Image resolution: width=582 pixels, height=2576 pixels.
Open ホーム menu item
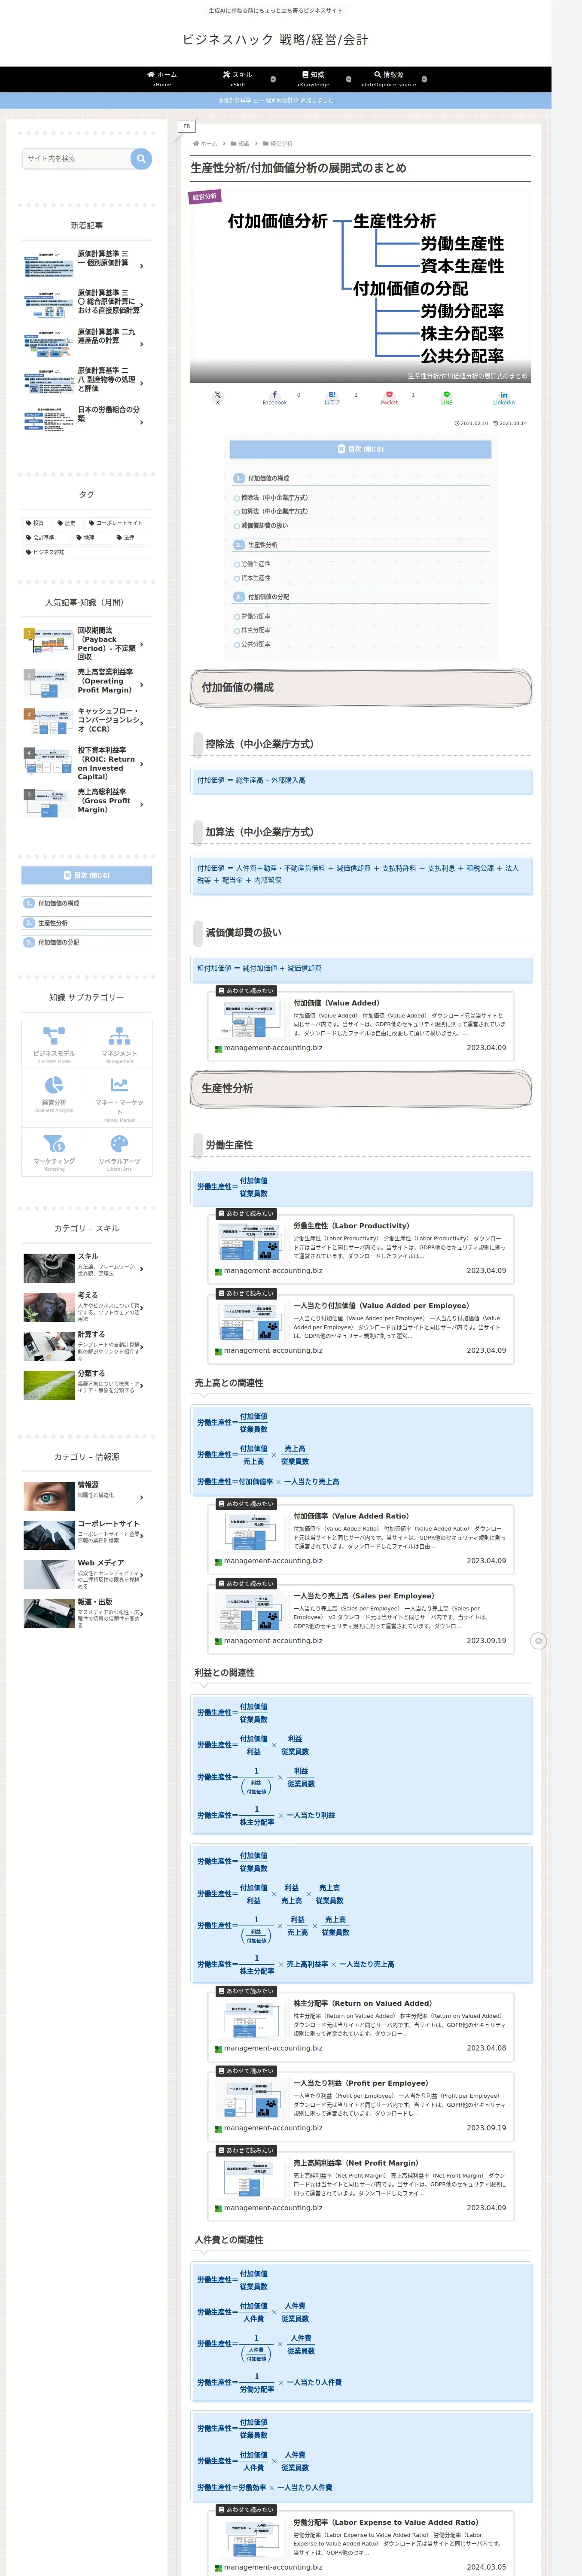click(162, 79)
